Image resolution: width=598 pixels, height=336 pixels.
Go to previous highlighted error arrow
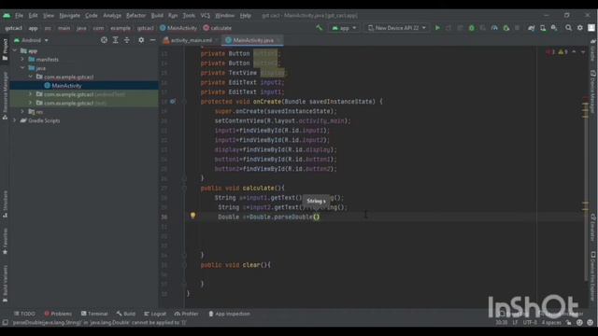click(574, 52)
